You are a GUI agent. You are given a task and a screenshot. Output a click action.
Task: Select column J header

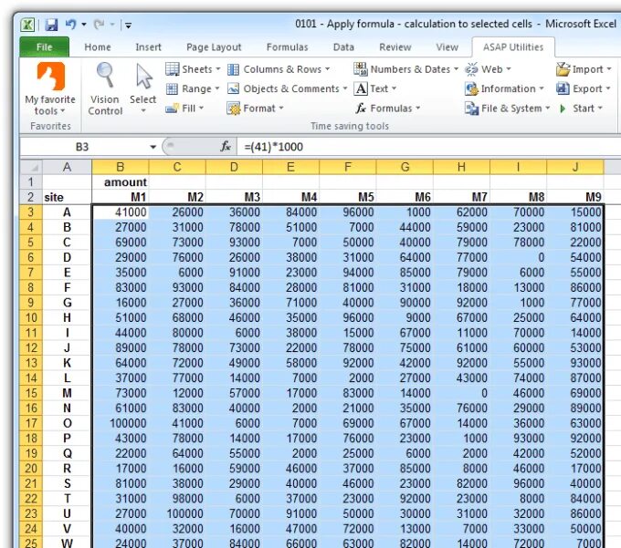(575, 167)
